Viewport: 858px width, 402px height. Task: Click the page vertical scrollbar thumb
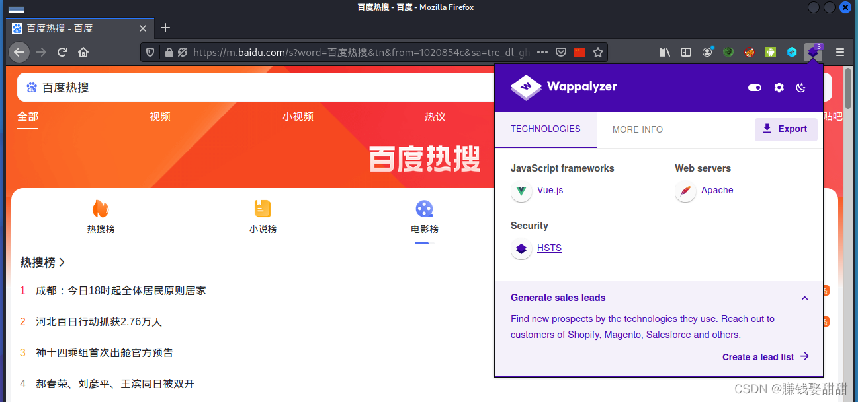click(849, 88)
